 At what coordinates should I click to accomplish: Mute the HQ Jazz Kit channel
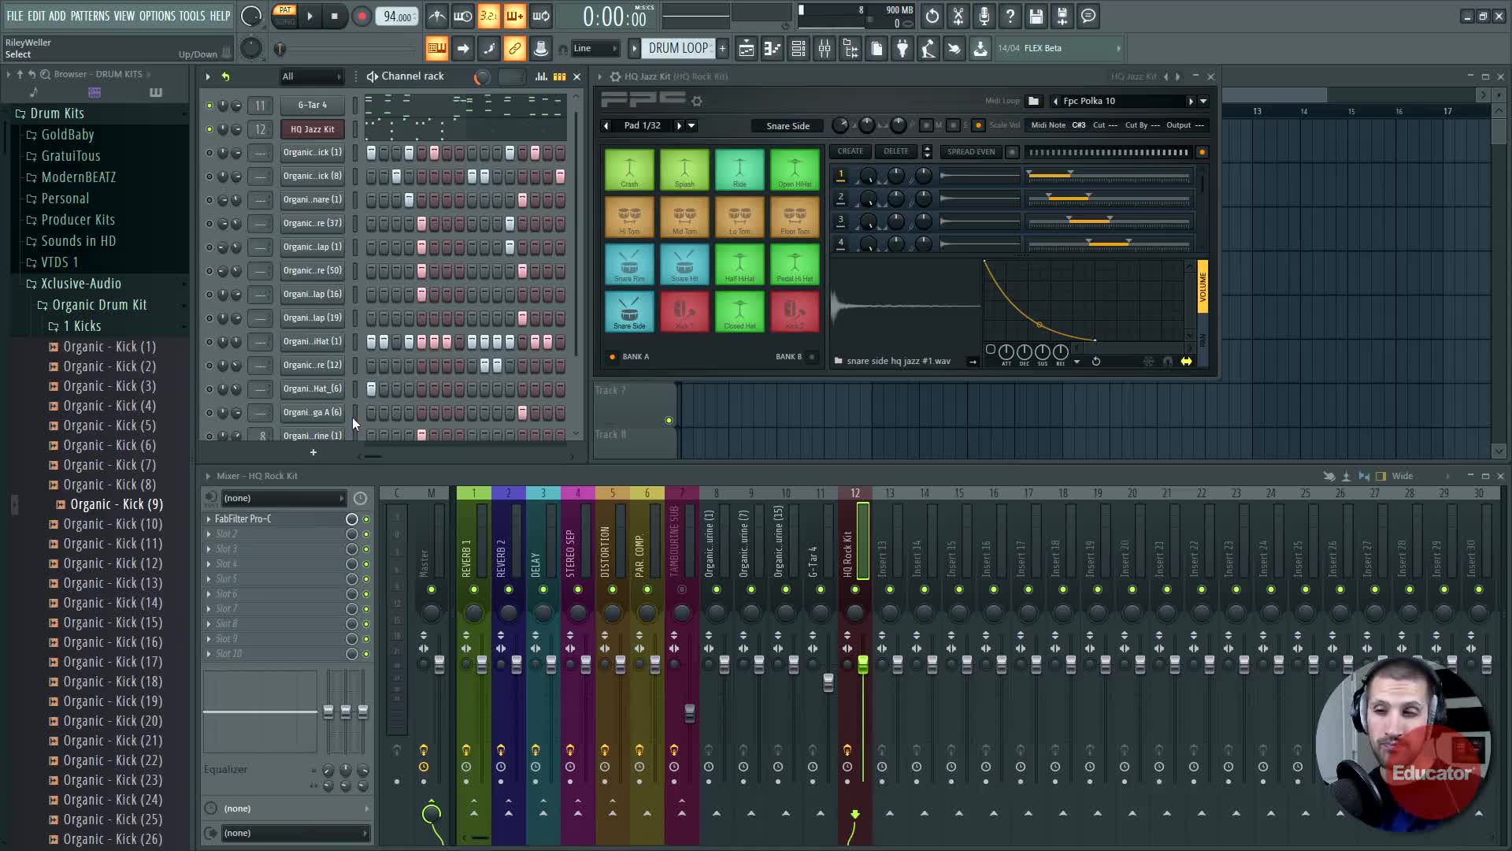[209, 129]
